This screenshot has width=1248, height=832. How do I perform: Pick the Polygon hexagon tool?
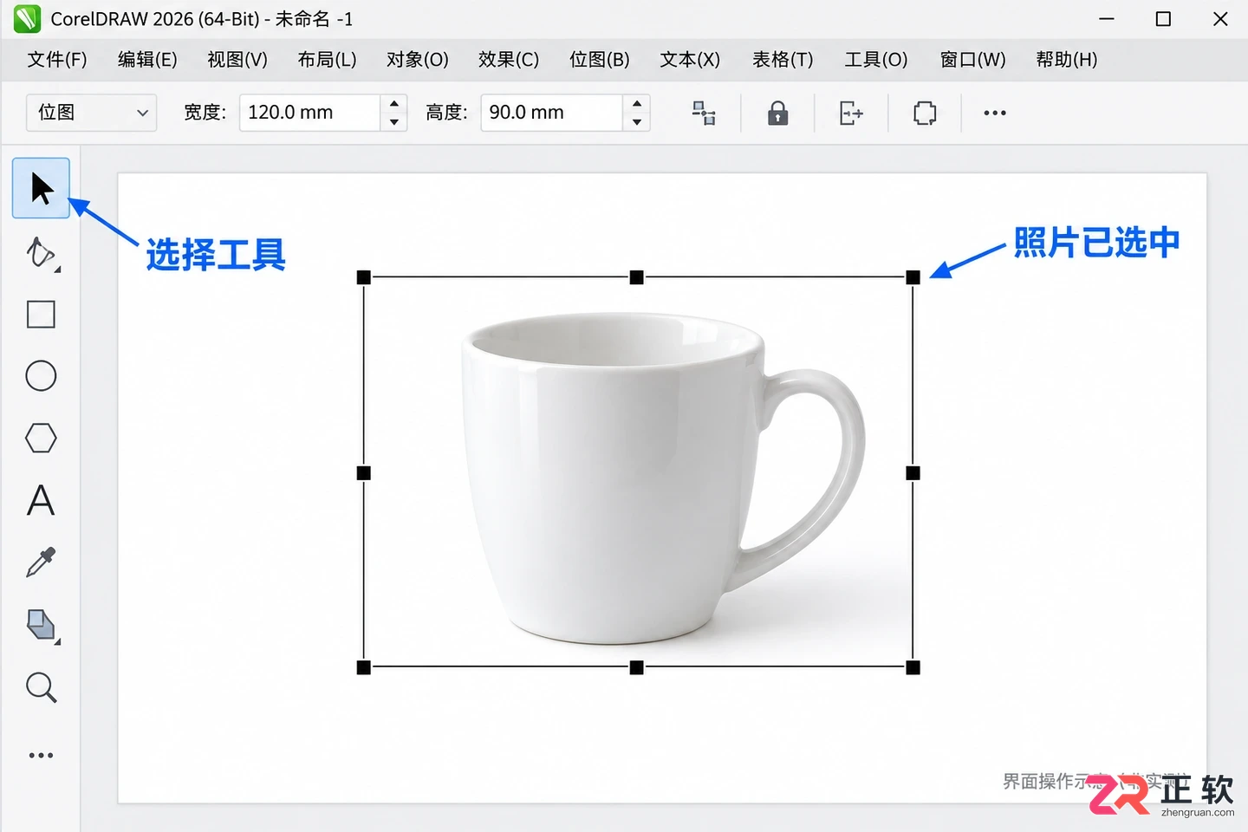[41, 439]
